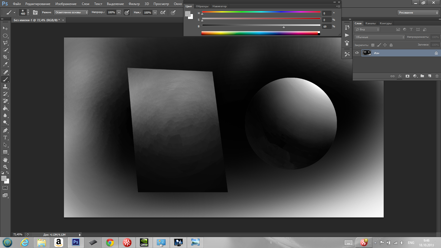Image resolution: width=441 pixels, height=248 pixels.
Task: Switch to the Образцы tab
Action: [202, 6]
